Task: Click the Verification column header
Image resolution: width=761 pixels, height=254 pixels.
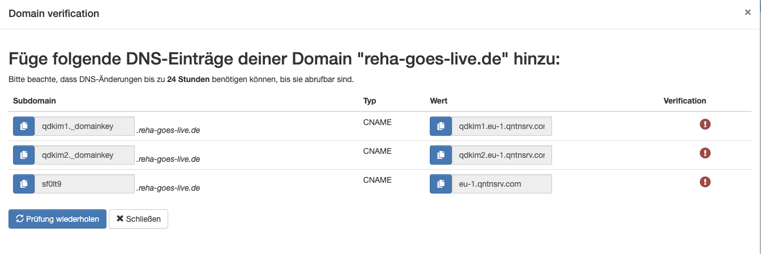Action: (x=685, y=101)
